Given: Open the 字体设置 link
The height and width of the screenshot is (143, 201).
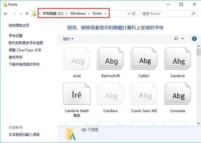Looking at the screenshot, I should pos(15,35).
